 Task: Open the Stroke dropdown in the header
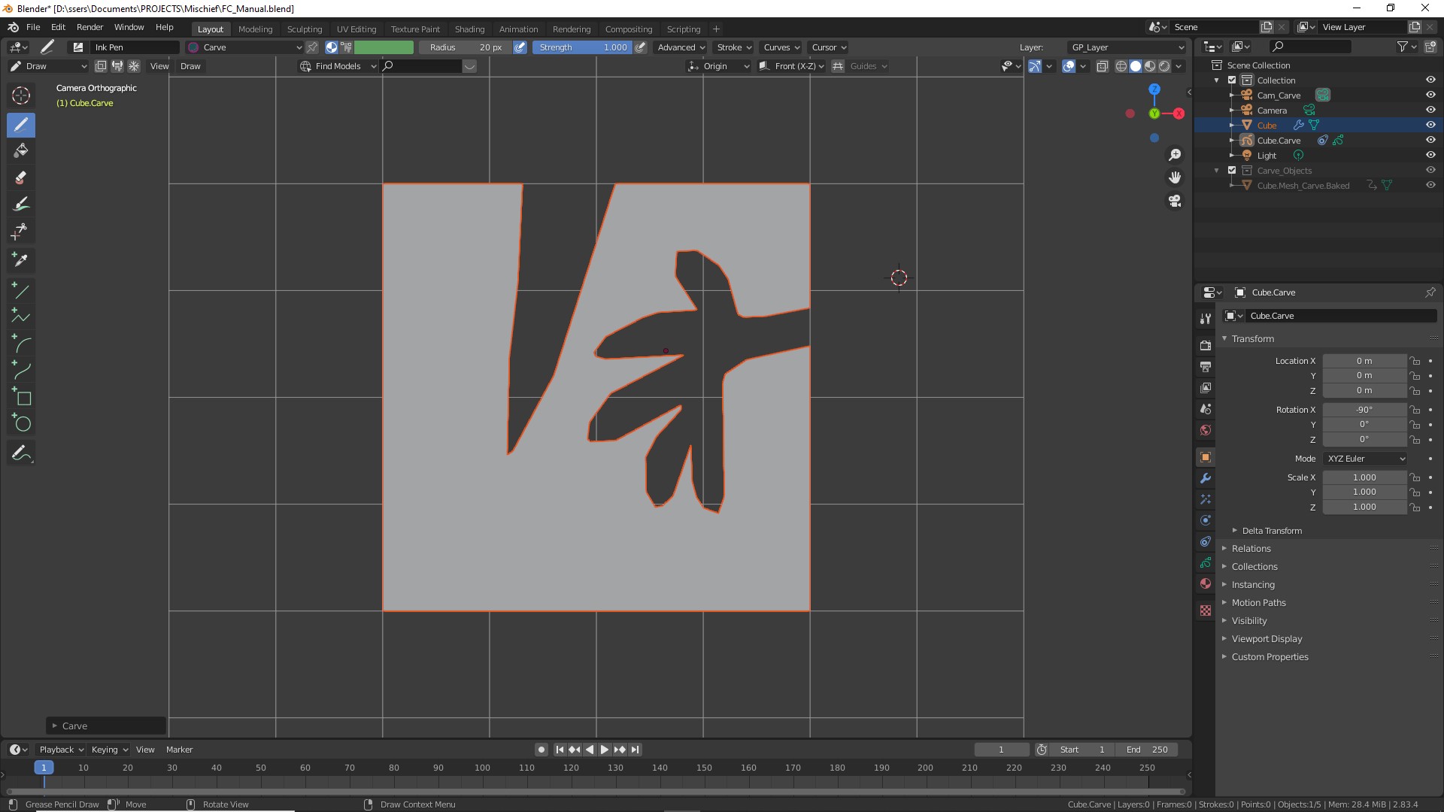pyautogui.click(x=733, y=47)
